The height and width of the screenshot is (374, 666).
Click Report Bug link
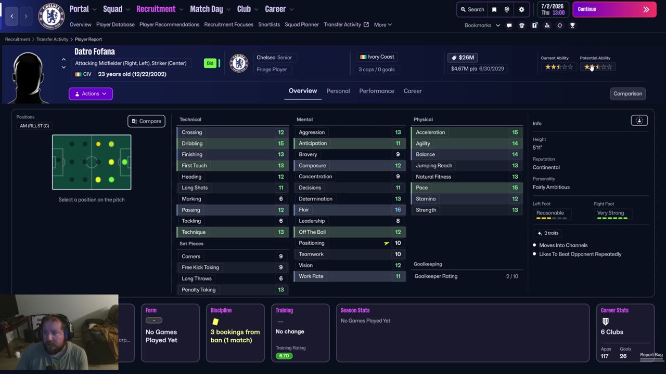pos(651,355)
